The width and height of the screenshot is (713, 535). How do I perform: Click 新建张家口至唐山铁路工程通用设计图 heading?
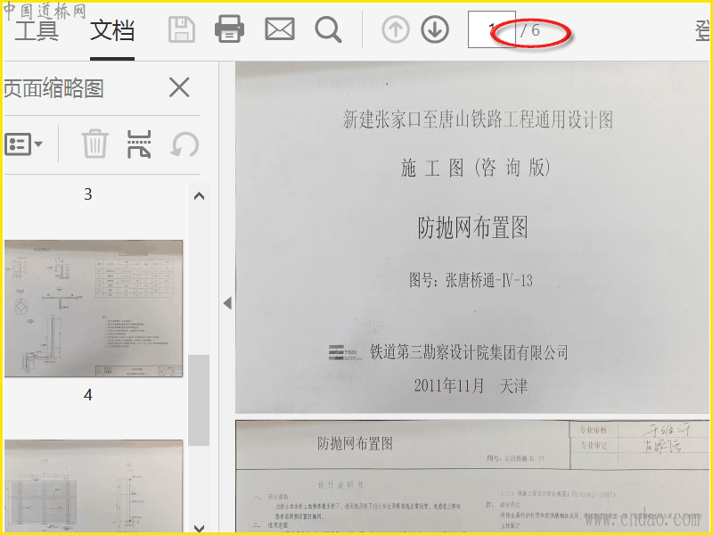[x=478, y=119]
